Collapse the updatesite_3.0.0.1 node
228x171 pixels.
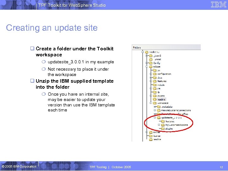[x=155, y=117]
